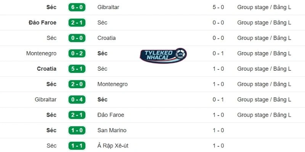Screen dimensions: 305x152
Task: Click the Gibraltar away team name in first row
Action: click(x=108, y=7)
